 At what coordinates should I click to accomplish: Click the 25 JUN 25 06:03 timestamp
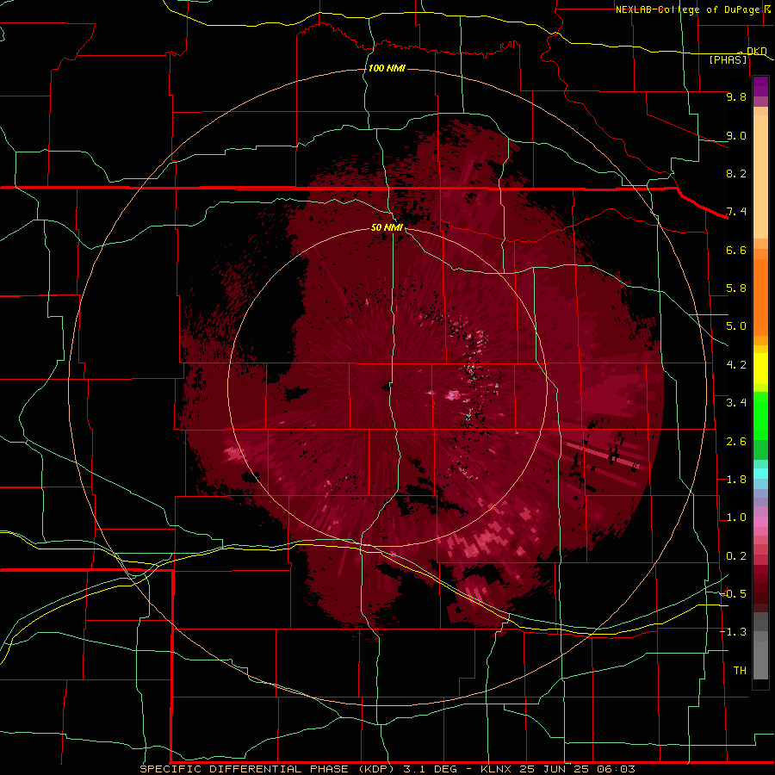coord(577,769)
